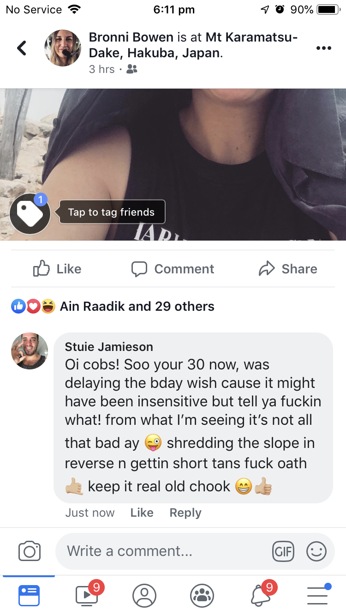Share the post using Share button
The height and width of the screenshot is (616, 346).
tap(288, 269)
